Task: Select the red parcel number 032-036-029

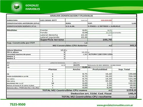Action: point(106,20)
